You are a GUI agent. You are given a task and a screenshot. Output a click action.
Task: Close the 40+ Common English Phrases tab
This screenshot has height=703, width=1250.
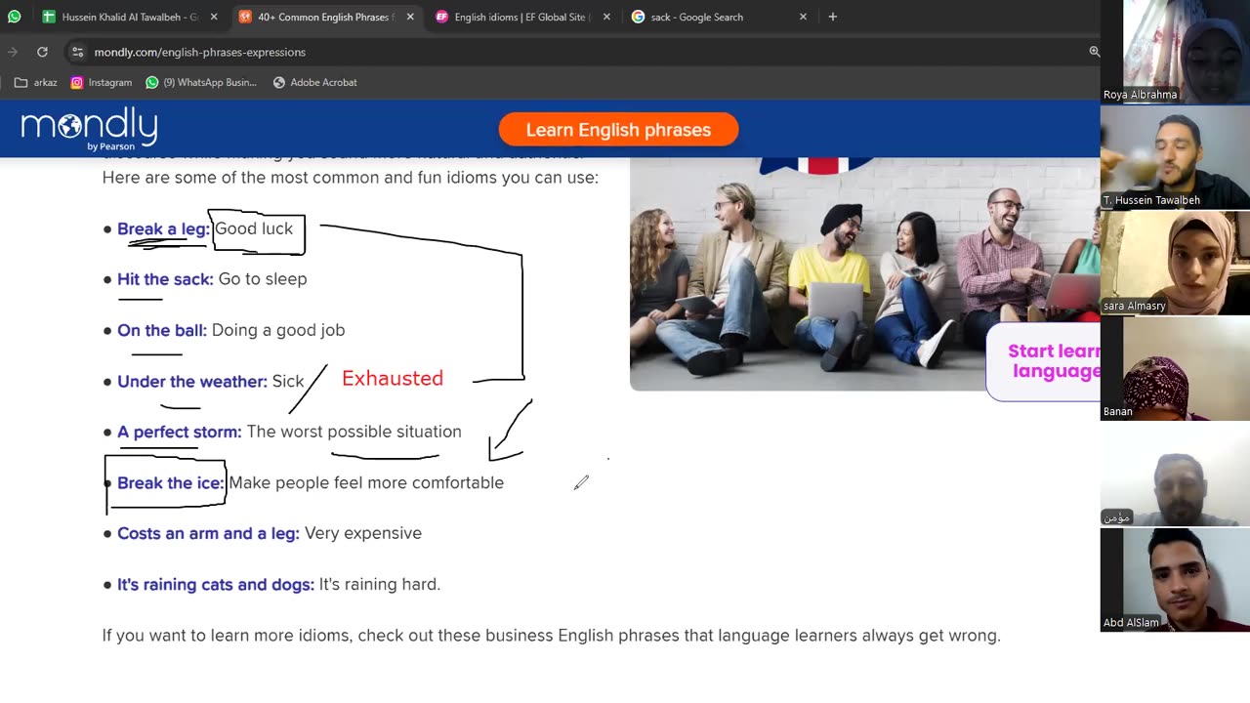coord(410,17)
